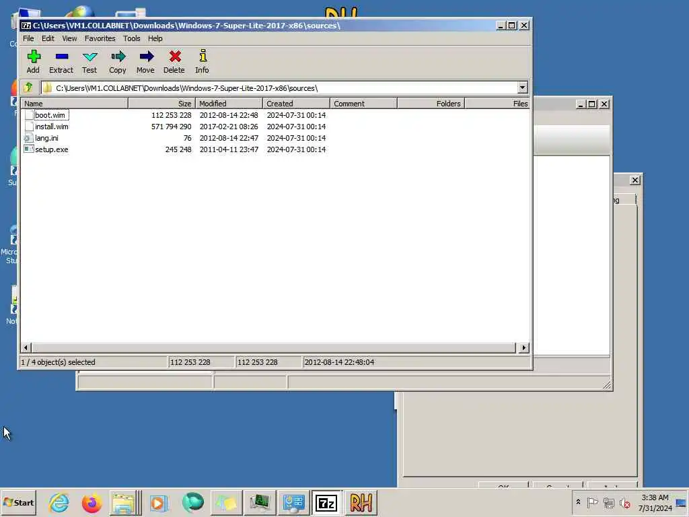The width and height of the screenshot is (689, 517).
Task: Open Action Center flag tray icon
Action: click(592, 502)
